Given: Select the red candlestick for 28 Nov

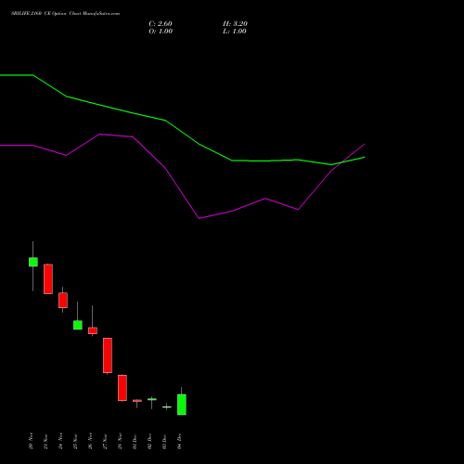Looking at the screenshot, I should (x=122, y=388).
